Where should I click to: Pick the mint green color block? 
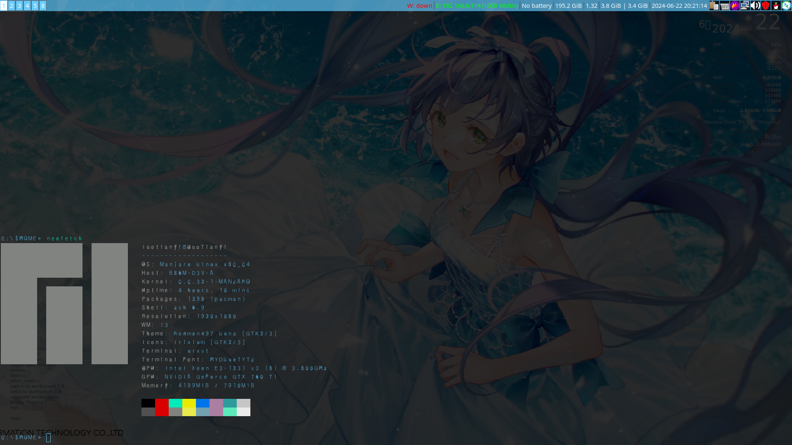(x=230, y=412)
